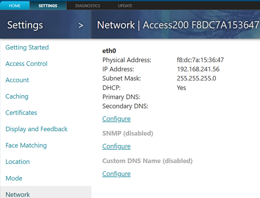Select IP address 192.168.241.56
The image size is (260, 198).
(198, 69)
